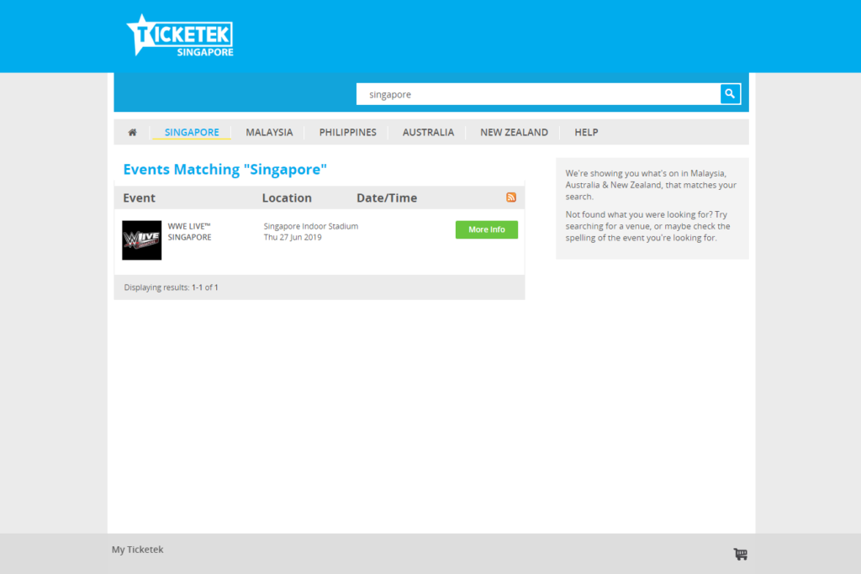This screenshot has width=861, height=574.
Task: Choose the NEW ZEALAND navigation tab
Action: click(x=514, y=132)
